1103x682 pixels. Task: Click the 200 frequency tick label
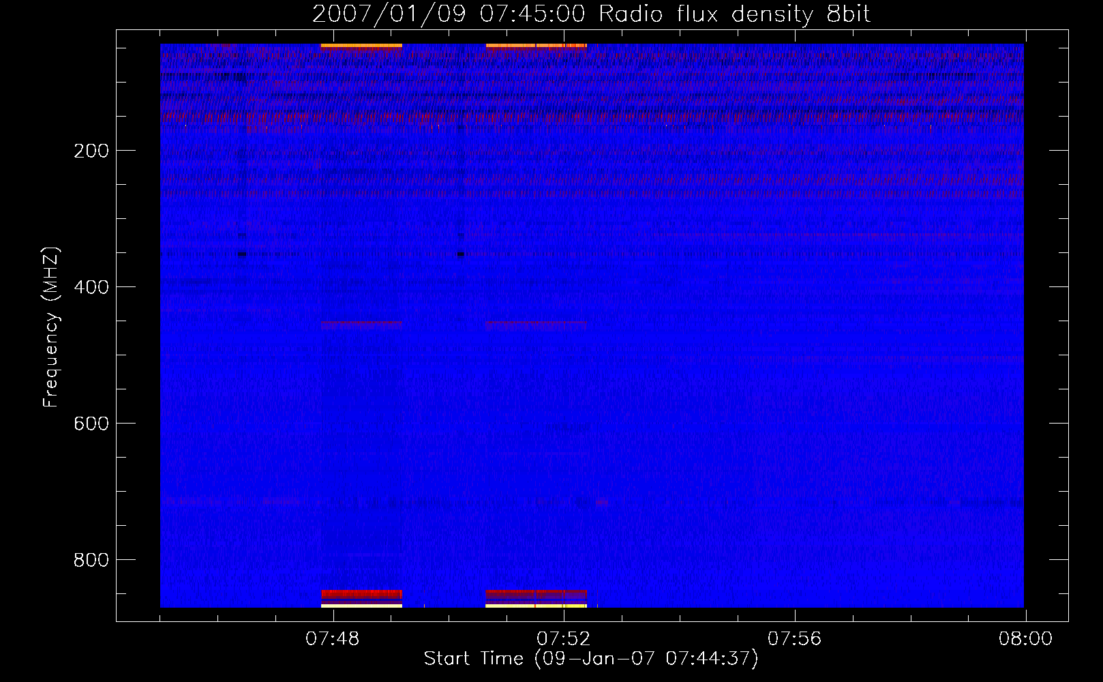point(91,151)
